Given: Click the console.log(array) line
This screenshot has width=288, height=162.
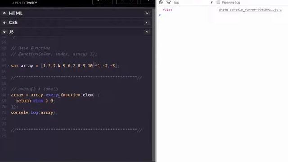Looking at the screenshot, I should click(x=34, y=112).
